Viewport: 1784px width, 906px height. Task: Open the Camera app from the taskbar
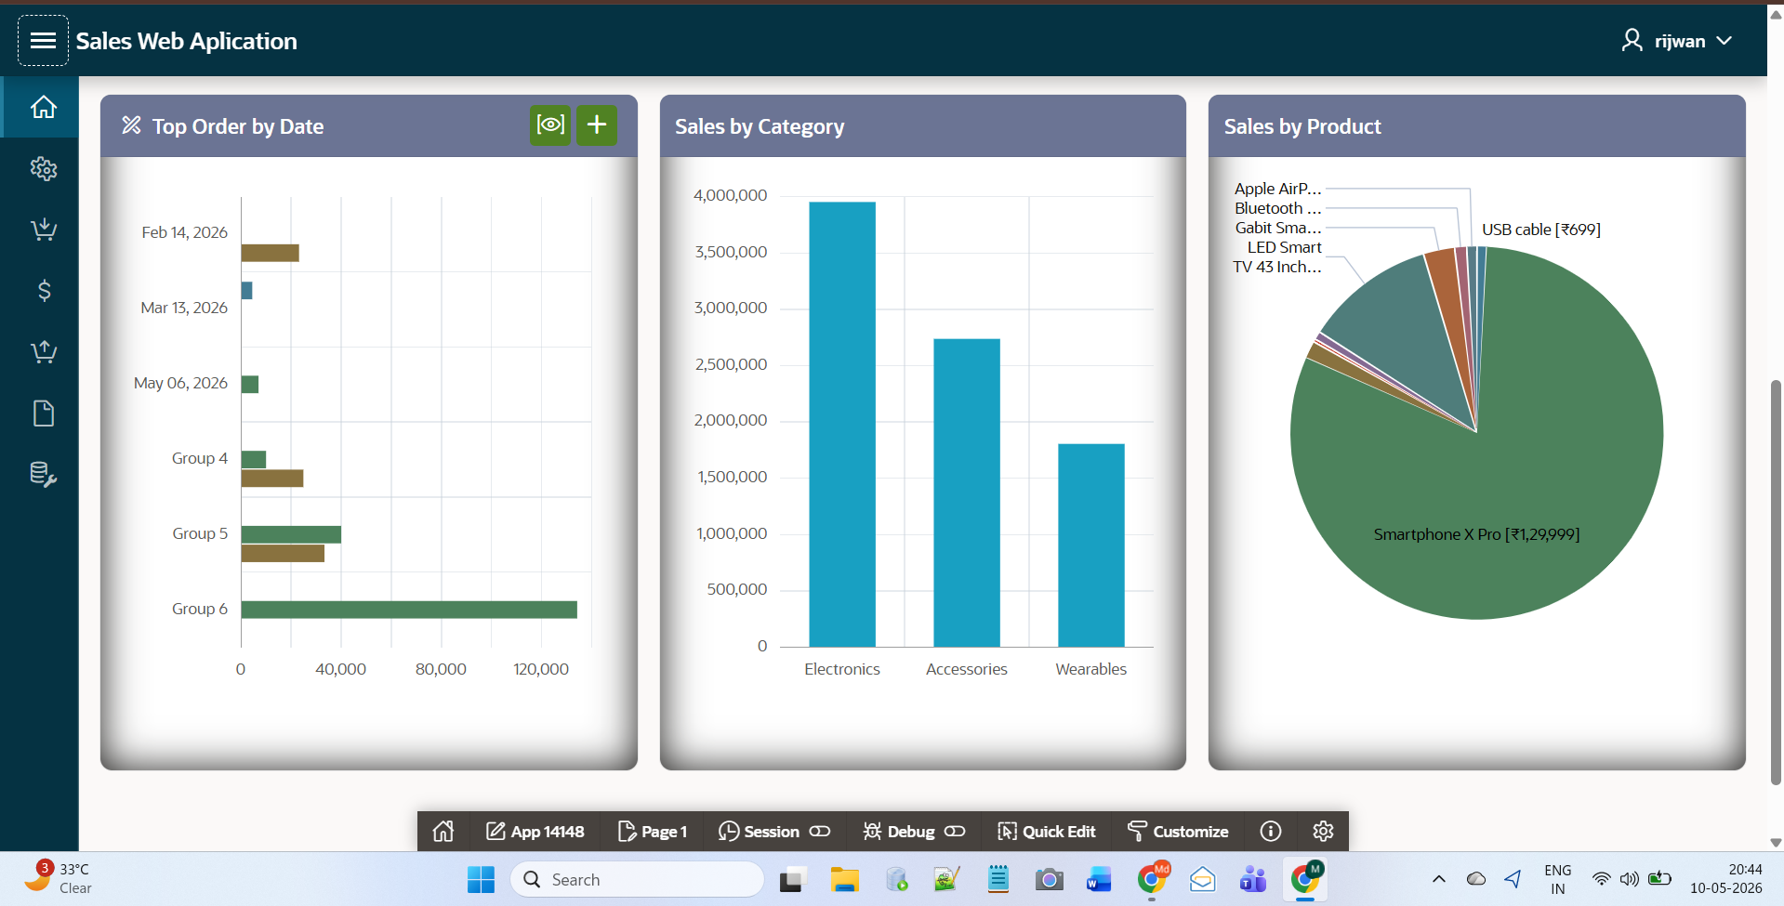pyautogui.click(x=1049, y=879)
